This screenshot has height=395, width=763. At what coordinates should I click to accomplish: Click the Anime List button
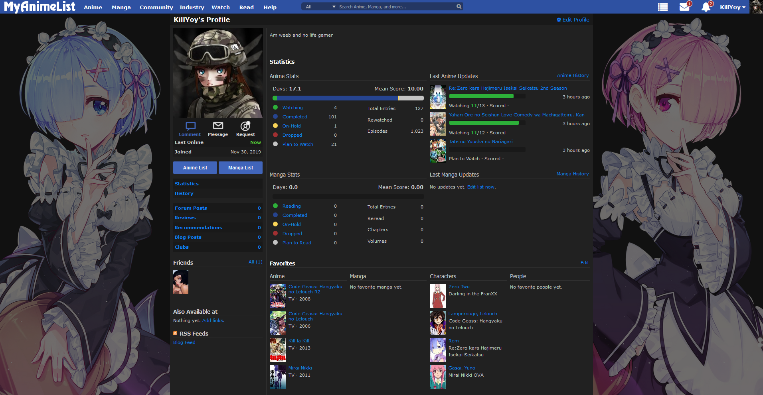tap(195, 168)
